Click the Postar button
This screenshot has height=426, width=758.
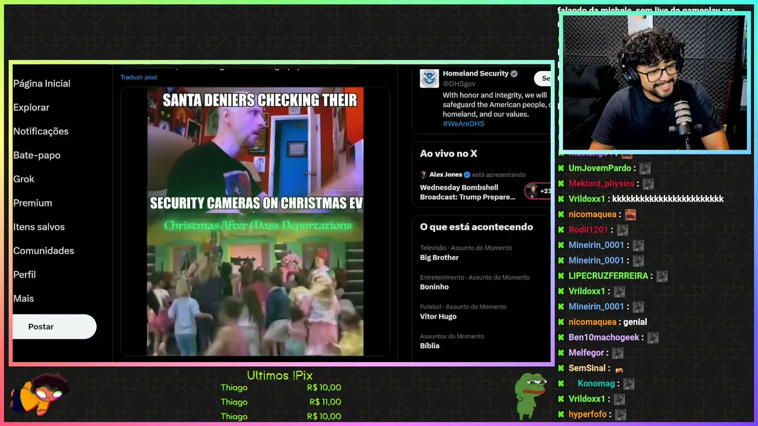pos(54,327)
